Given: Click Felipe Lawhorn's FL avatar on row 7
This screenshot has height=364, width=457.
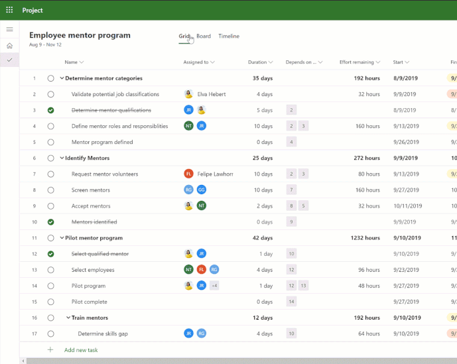Looking at the screenshot, I should tap(189, 174).
